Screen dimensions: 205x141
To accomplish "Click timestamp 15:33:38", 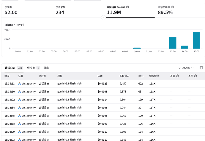I will click(10, 124).
